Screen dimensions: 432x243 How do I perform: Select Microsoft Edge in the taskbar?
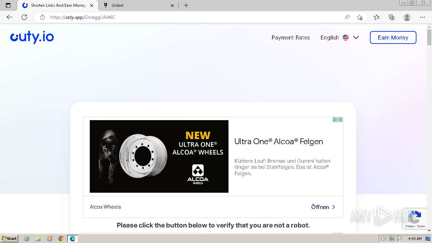coord(73,239)
